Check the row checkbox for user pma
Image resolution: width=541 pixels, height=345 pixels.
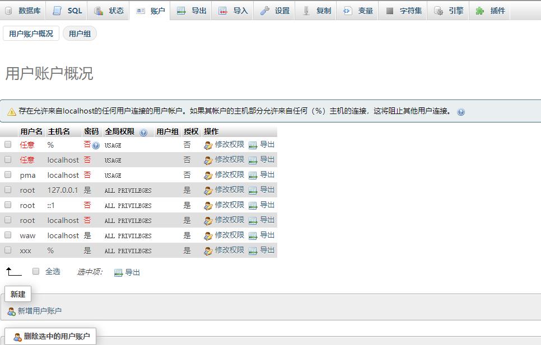[x=8, y=175]
